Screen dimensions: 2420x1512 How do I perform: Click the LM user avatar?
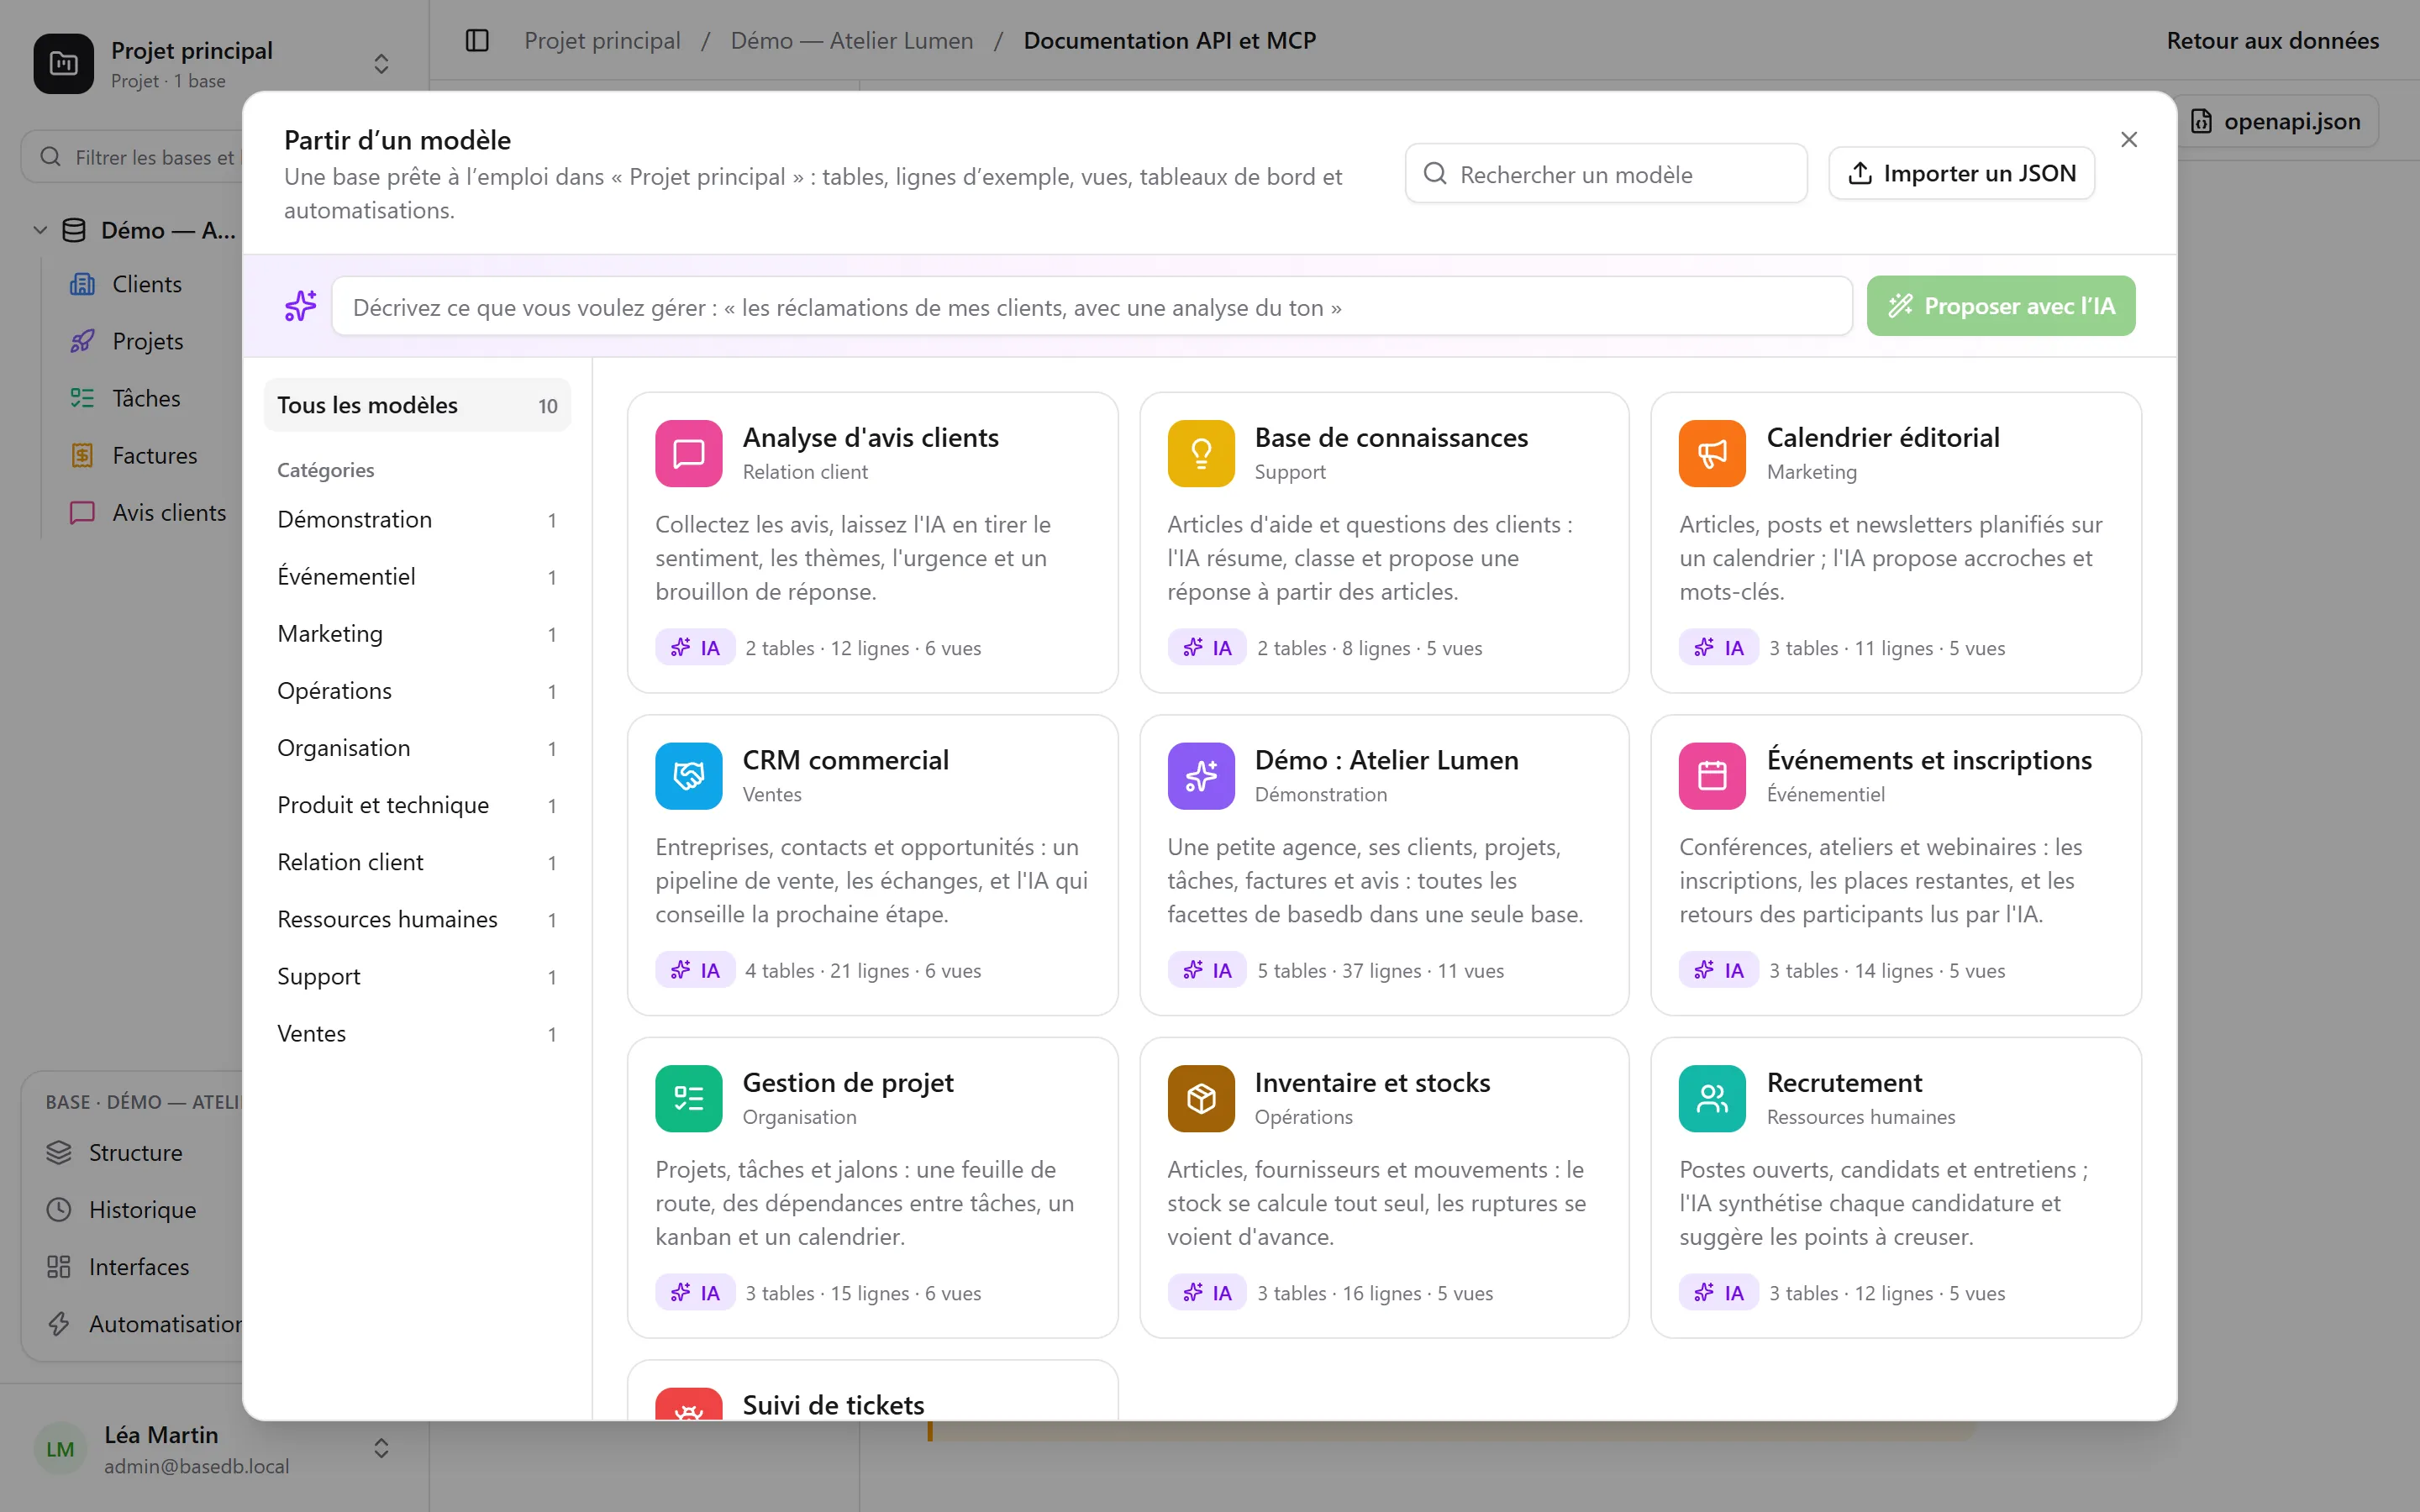coord(60,1449)
